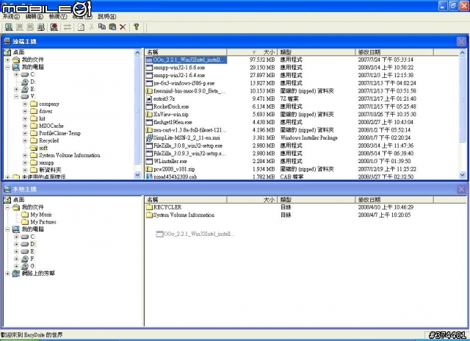Sort local list by 名稱 column header

pyautogui.click(x=186, y=200)
